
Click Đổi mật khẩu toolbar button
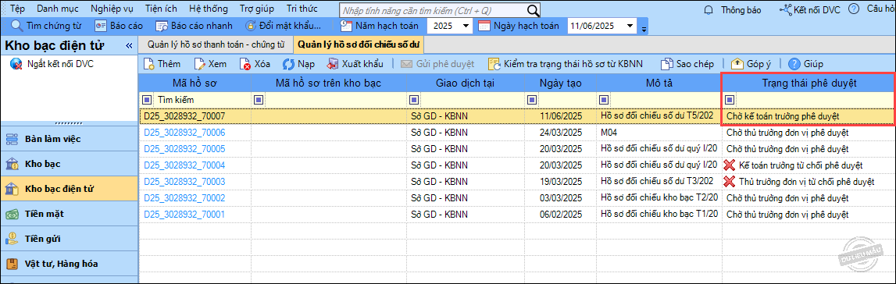click(x=284, y=26)
